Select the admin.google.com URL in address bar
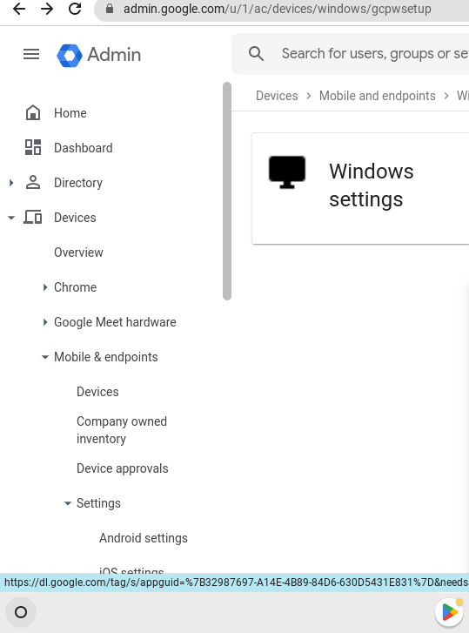Screen dimensions: 469x633 tap(277, 9)
